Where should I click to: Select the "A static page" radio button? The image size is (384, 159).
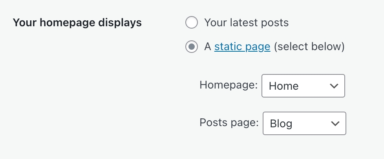pos(191,47)
